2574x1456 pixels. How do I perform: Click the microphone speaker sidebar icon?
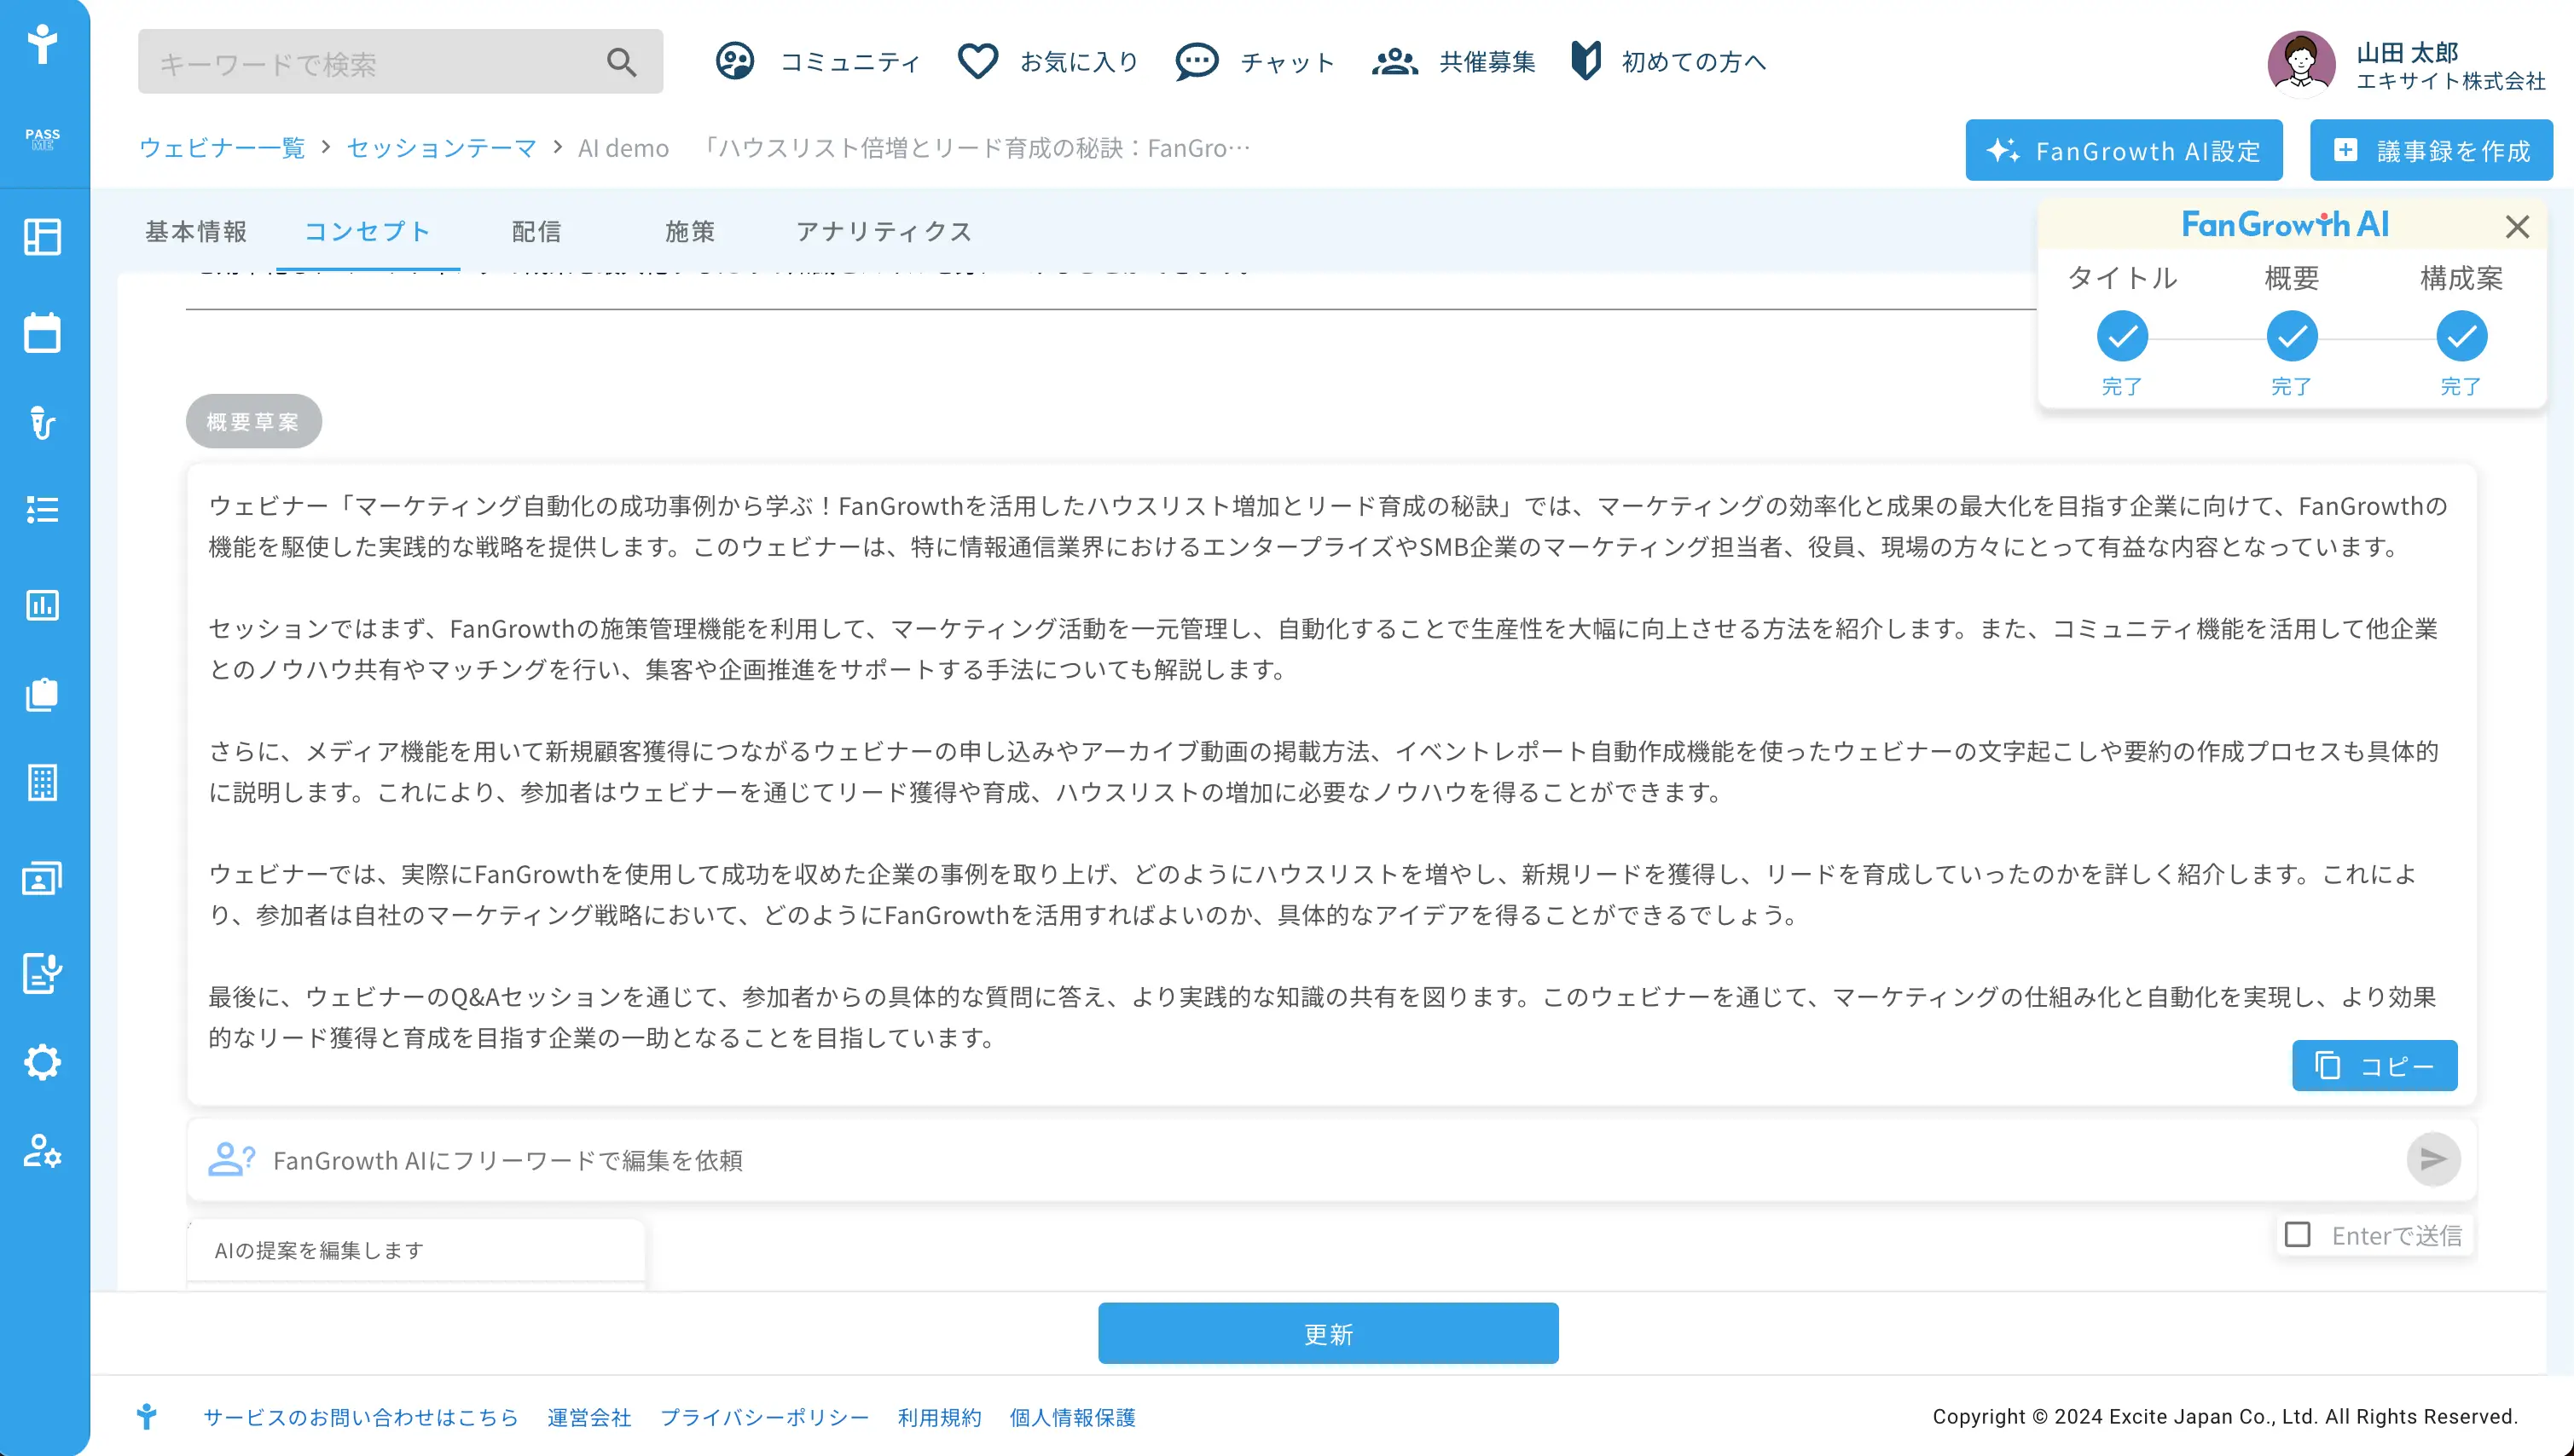tap(42, 423)
